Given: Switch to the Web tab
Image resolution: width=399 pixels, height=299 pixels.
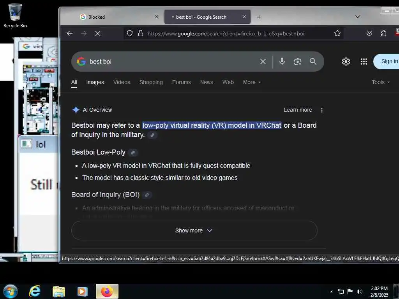Looking at the screenshot, I should (228, 82).
